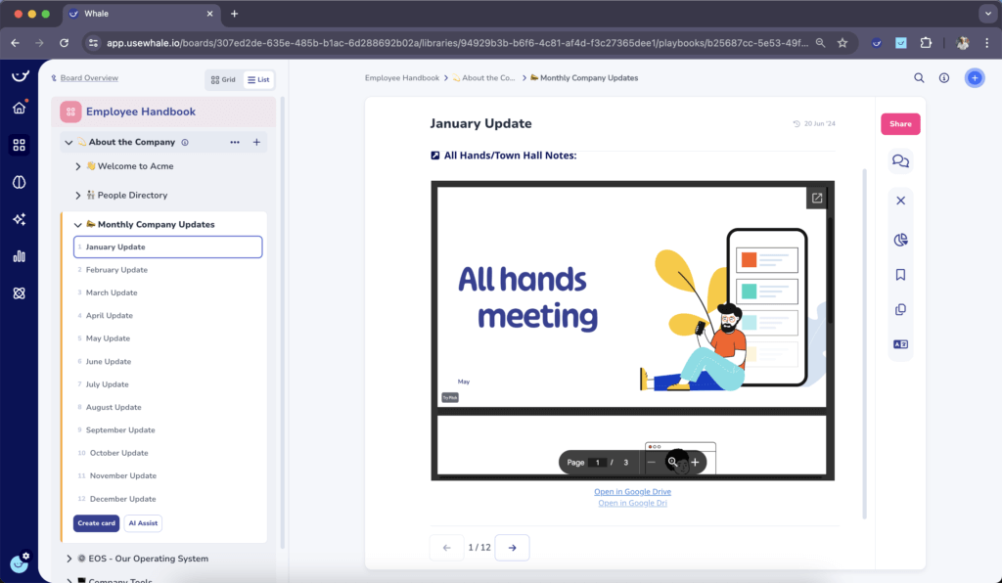Go to Home in the left sidebar
Viewport: 1002px width, 583px height.
(x=19, y=108)
